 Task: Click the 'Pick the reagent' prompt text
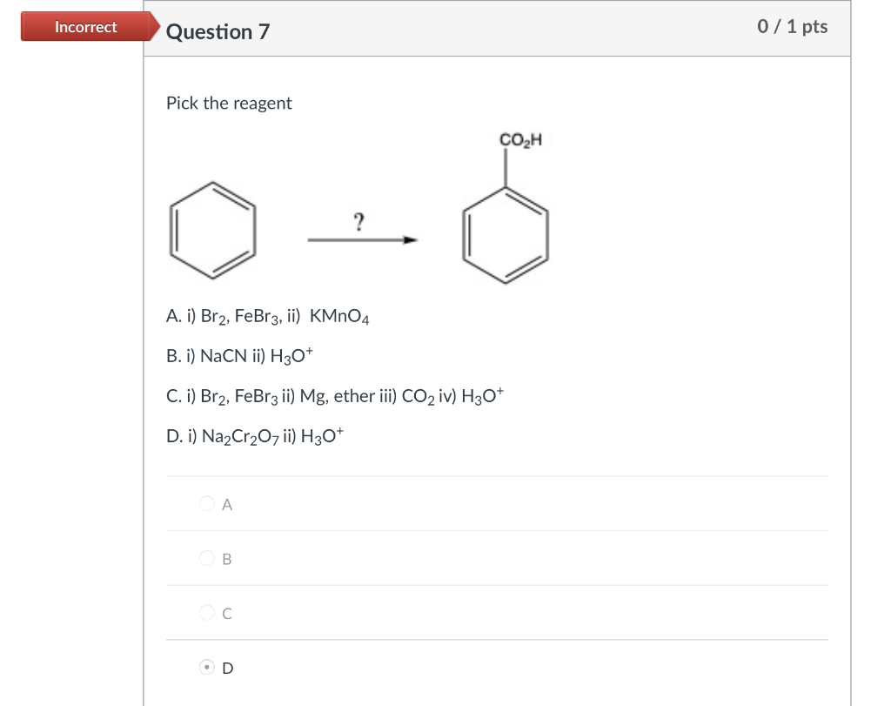[229, 103]
